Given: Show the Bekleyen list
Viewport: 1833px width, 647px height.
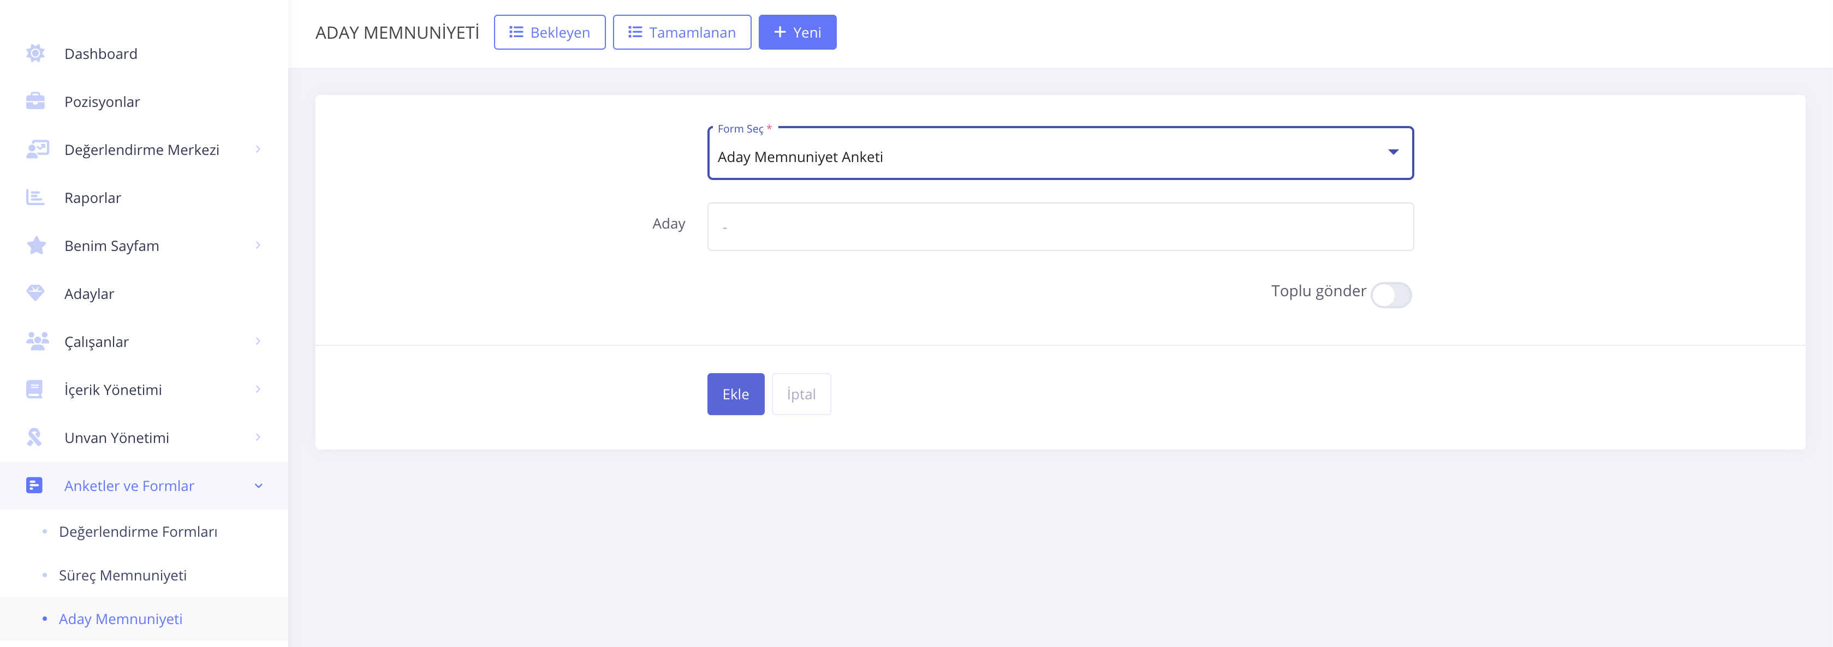Looking at the screenshot, I should click(x=549, y=33).
